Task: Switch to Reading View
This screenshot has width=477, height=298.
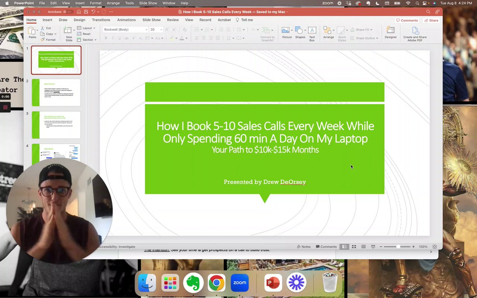Action: click(x=363, y=247)
